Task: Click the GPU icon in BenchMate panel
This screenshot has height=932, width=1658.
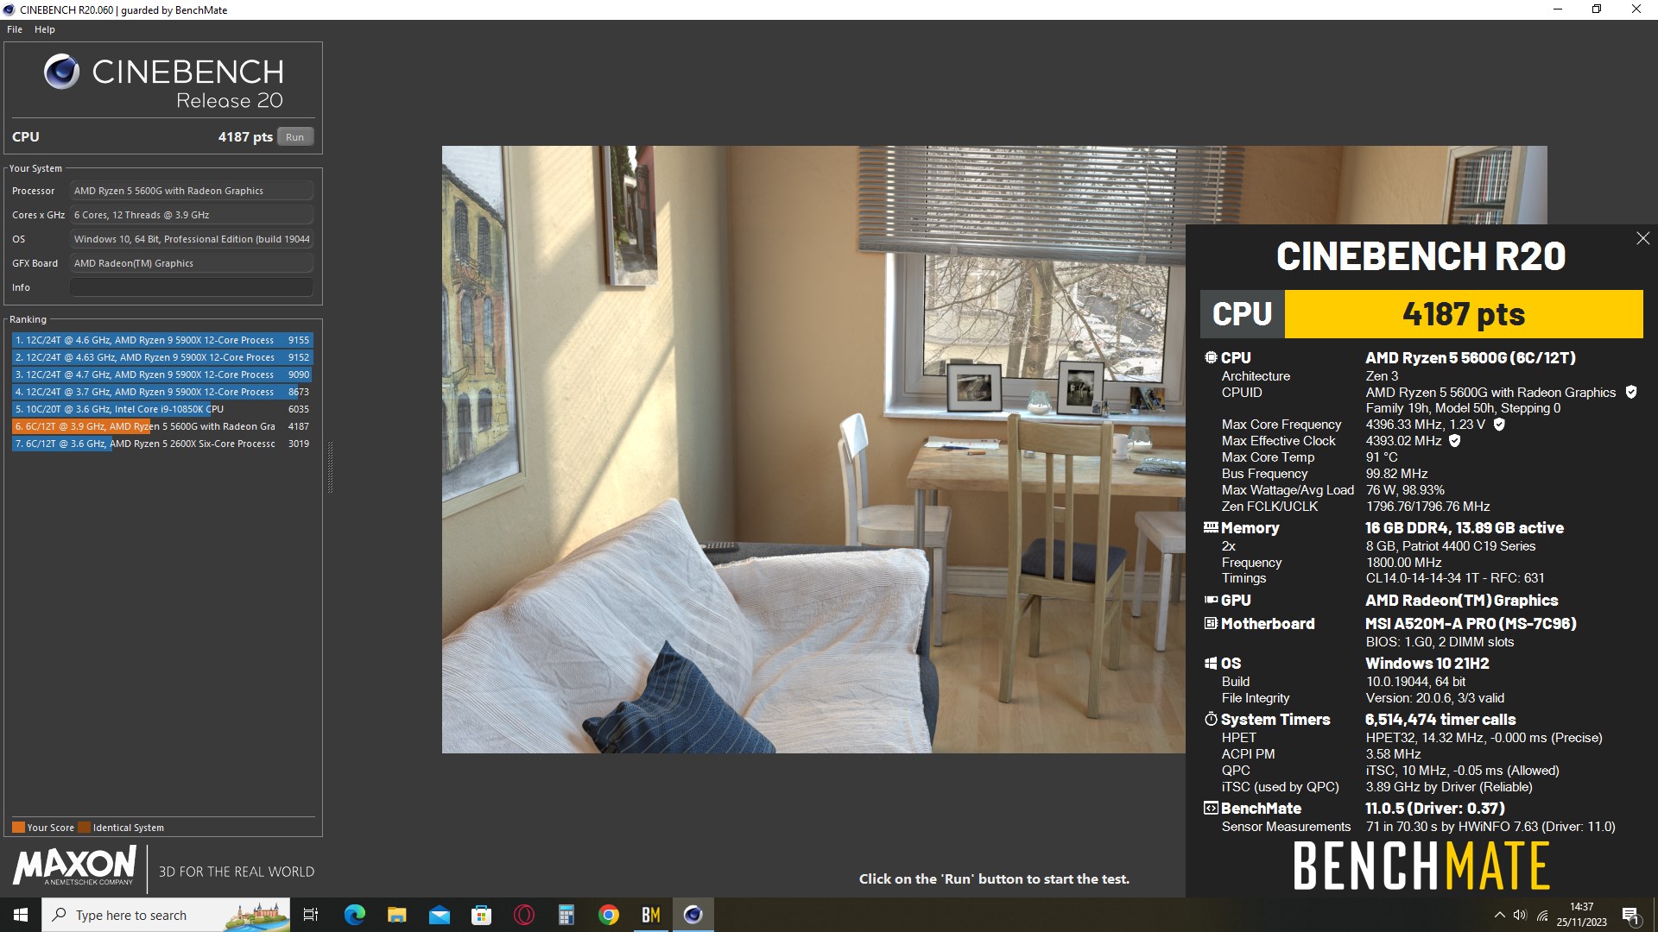Action: (x=1211, y=600)
